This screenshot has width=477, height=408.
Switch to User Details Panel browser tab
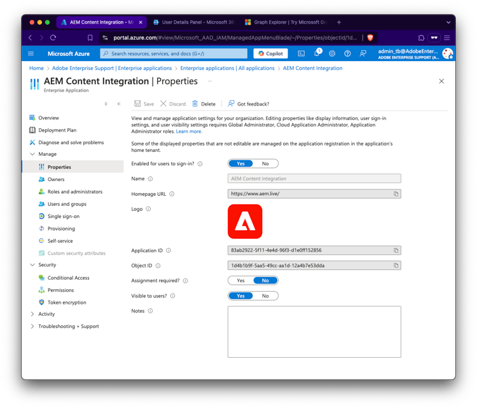194,22
